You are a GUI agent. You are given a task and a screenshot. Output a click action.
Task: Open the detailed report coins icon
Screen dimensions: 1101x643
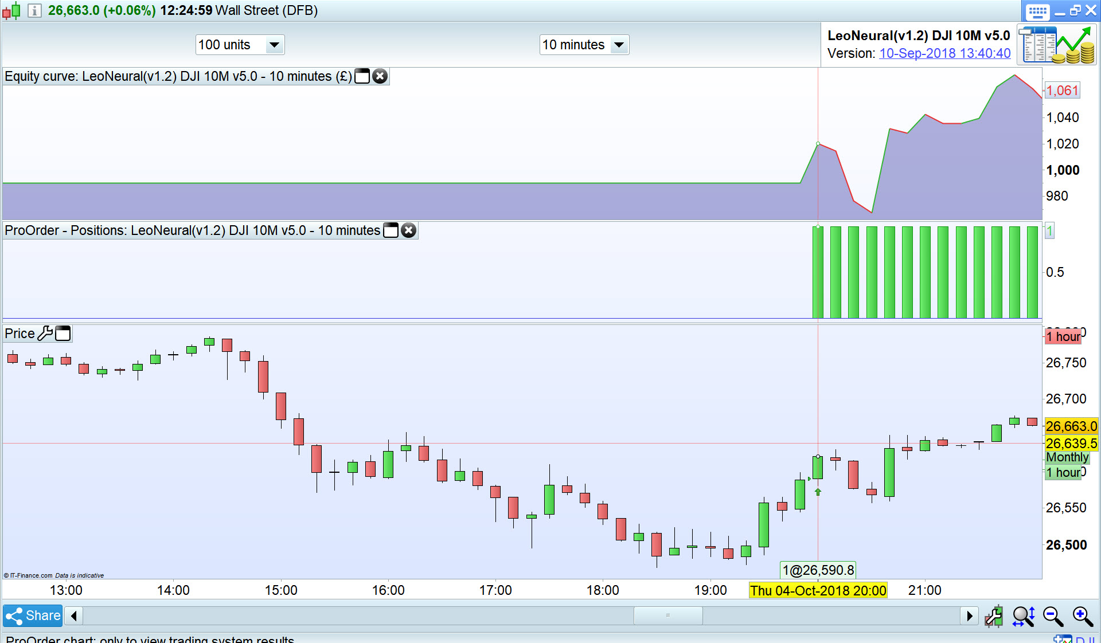pos(1057,45)
